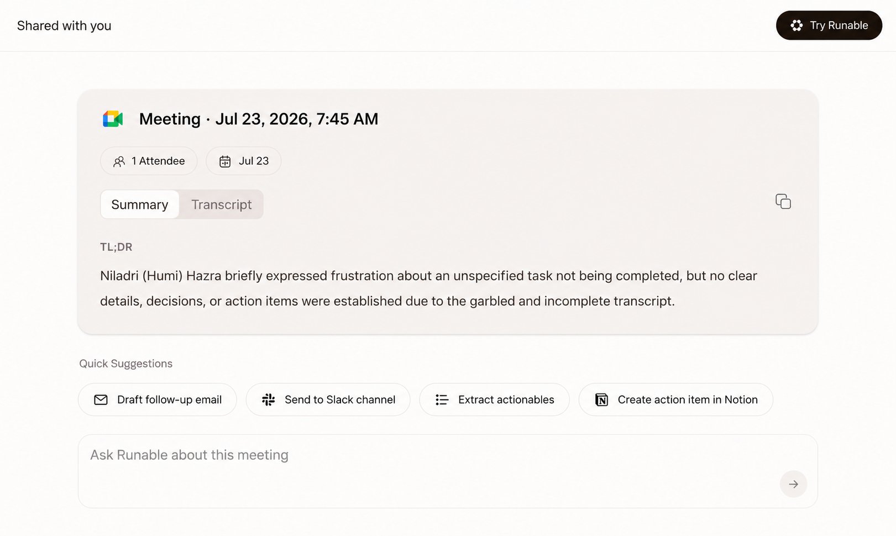The width and height of the screenshot is (896, 536).
Task: Choose Extract actionables suggestion
Action: (495, 400)
